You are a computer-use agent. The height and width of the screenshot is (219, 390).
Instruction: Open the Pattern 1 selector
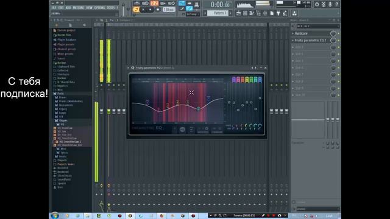click(218, 13)
